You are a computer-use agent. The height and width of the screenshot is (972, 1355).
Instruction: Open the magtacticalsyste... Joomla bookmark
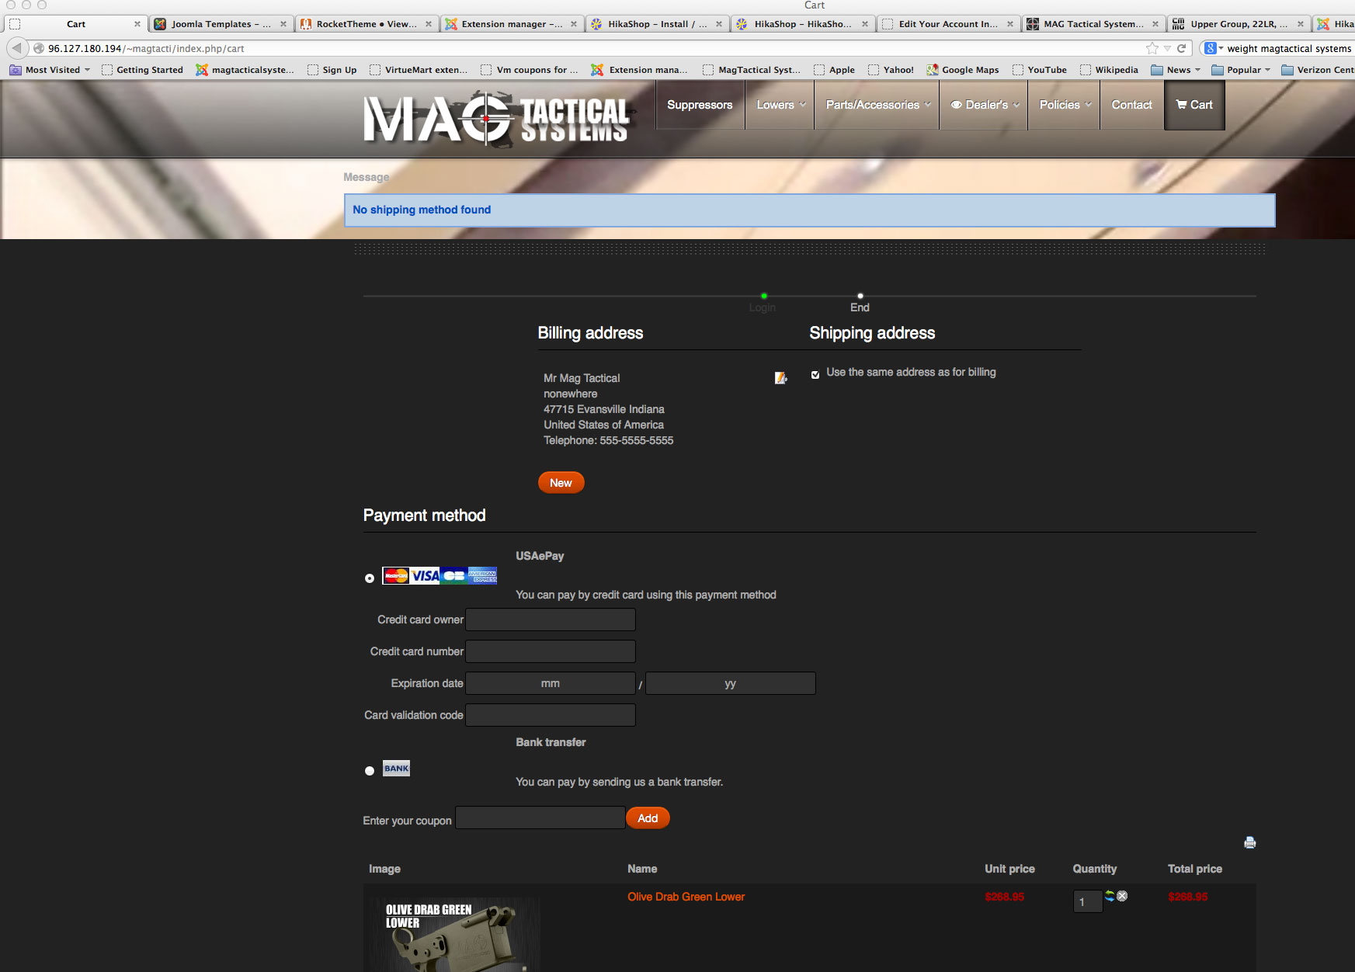pos(245,70)
